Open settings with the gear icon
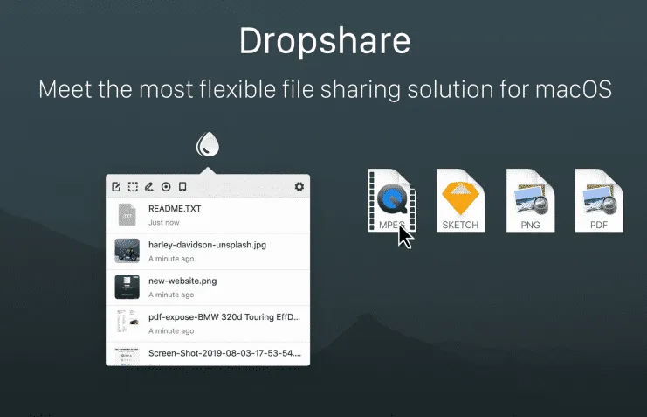The height and width of the screenshot is (417, 647). tap(299, 187)
